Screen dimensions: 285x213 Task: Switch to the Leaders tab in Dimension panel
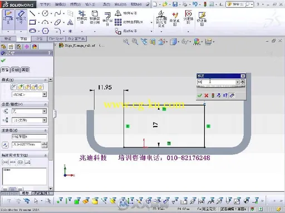[x=15, y=70]
